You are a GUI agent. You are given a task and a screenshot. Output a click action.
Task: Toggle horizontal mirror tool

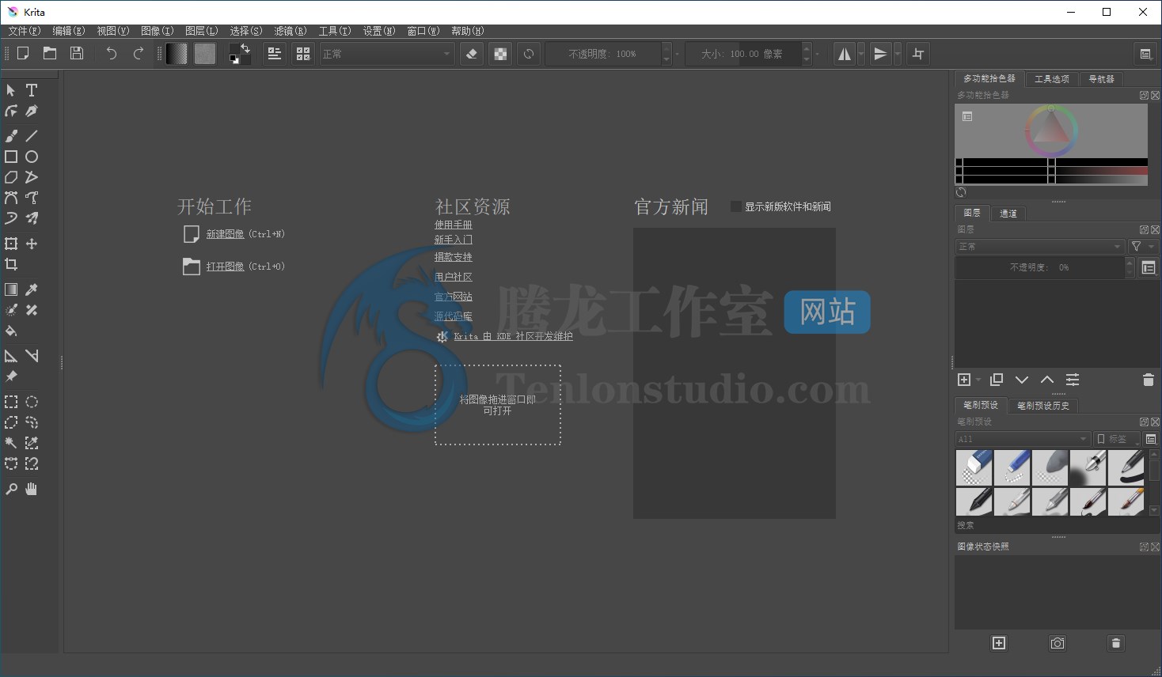(845, 54)
